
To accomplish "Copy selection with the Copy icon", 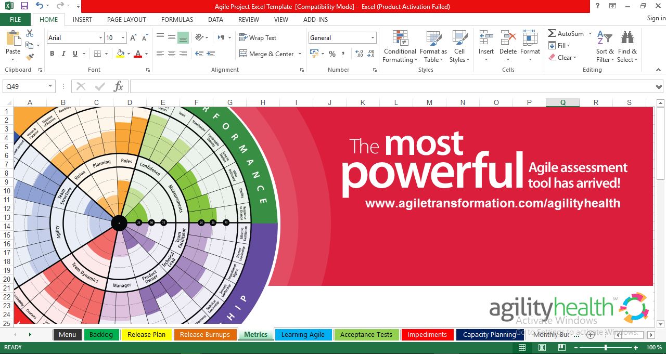I will coord(30,45).
